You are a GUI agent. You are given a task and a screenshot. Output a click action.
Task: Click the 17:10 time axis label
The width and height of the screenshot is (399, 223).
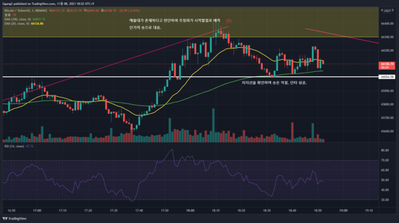[x=63, y=211]
